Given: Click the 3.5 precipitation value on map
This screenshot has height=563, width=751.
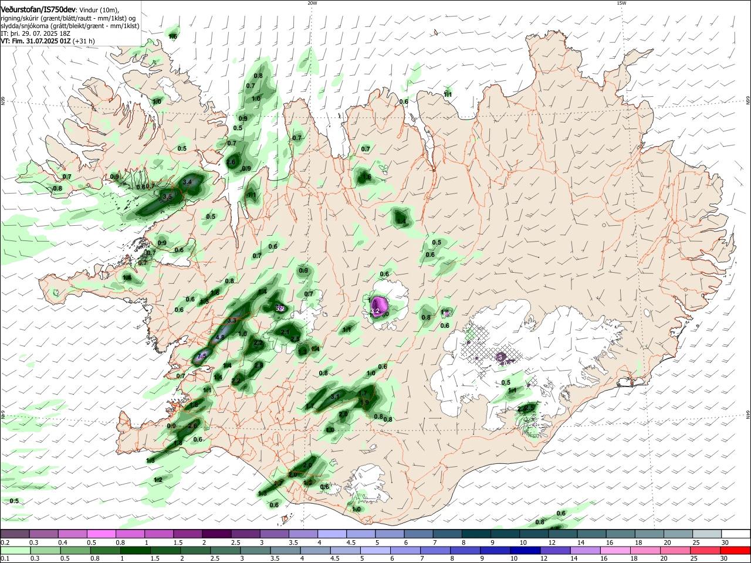Looking at the screenshot, I should (167, 197).
